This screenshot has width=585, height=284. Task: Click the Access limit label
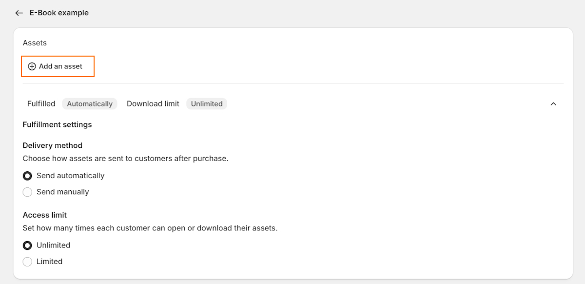[x=45, y=215]
